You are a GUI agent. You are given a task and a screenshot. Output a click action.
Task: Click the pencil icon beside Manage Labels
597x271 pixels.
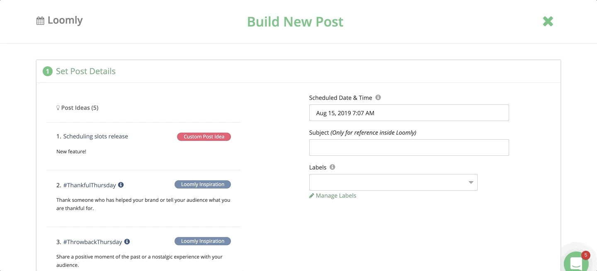[x=311, y=195]
